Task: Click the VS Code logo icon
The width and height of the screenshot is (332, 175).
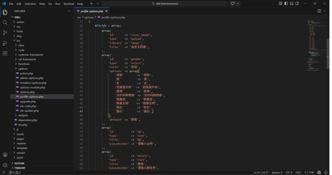Action: point(4,4)
